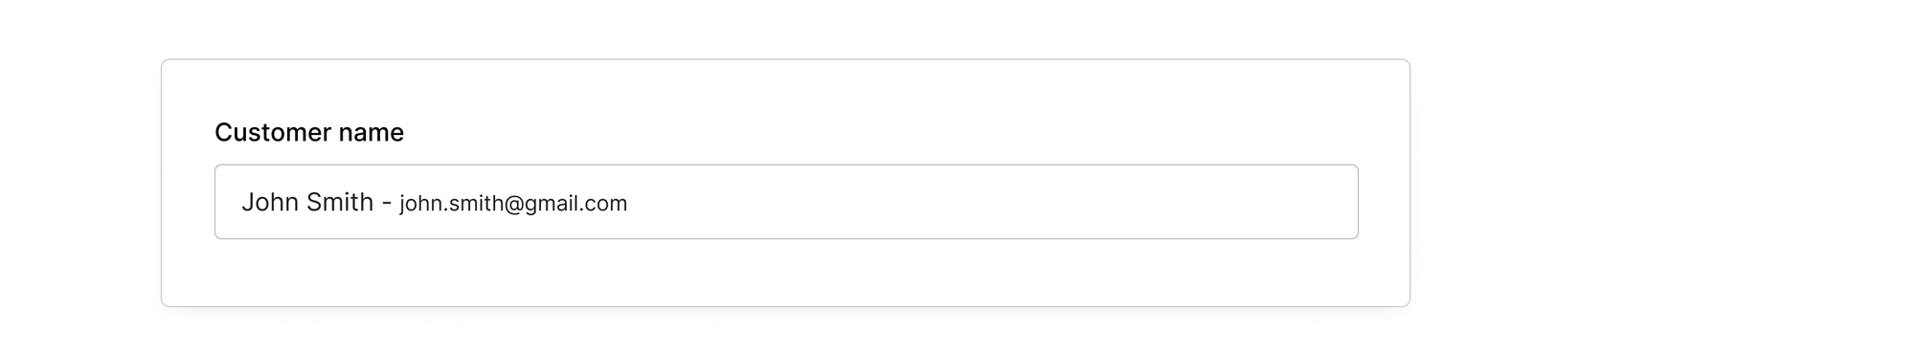Viewport: 1915px width, 352px height.
Task: Click blank page background right of the card
Action: (x=1661, y=182)
